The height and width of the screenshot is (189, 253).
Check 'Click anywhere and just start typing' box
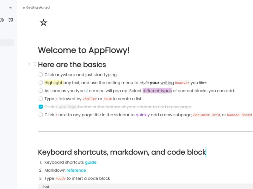click(x=41, y=75)
